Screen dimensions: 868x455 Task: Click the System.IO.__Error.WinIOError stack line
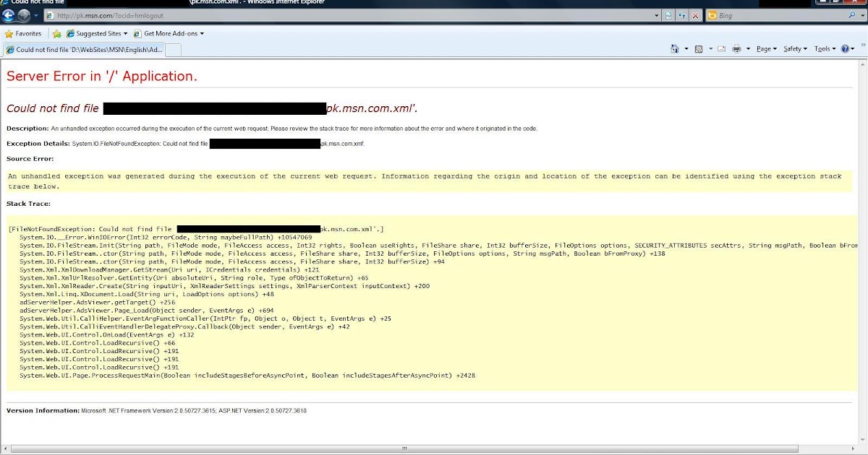click(x=166, y=237)
